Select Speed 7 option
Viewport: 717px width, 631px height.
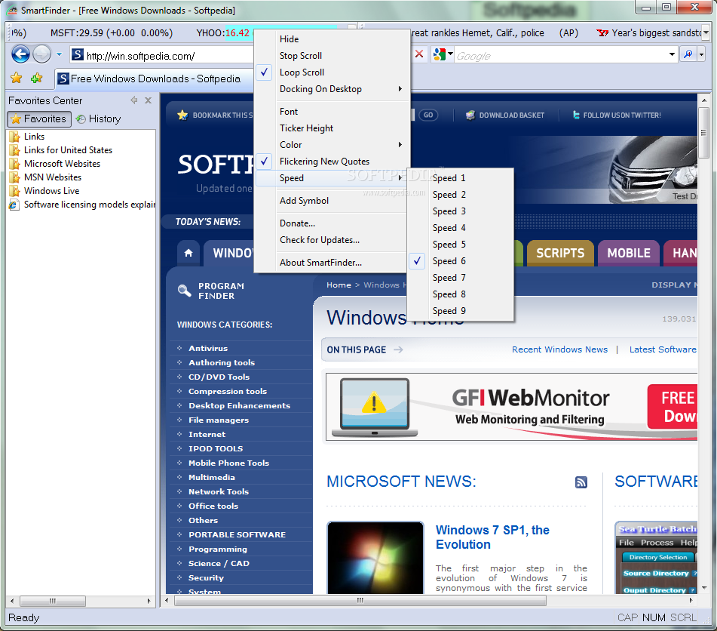click(461, 278)
